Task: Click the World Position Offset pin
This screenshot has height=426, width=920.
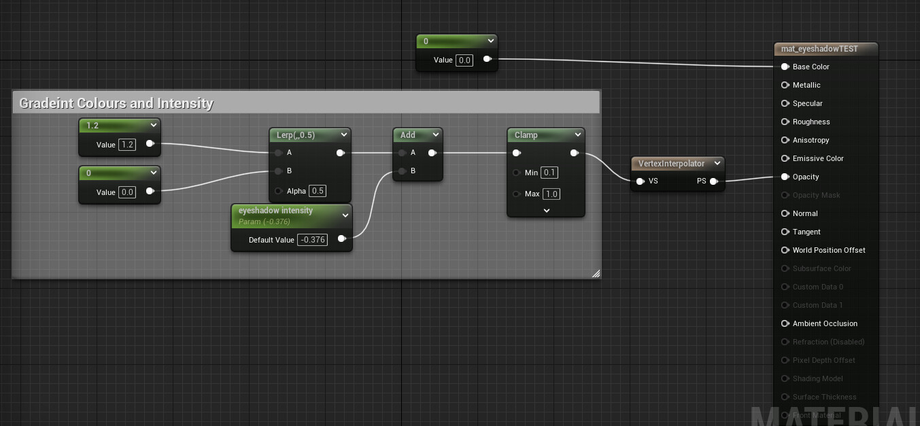Action: [785, 250]
